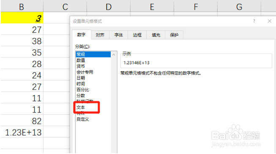Select cell with value 28

[22, 63]
